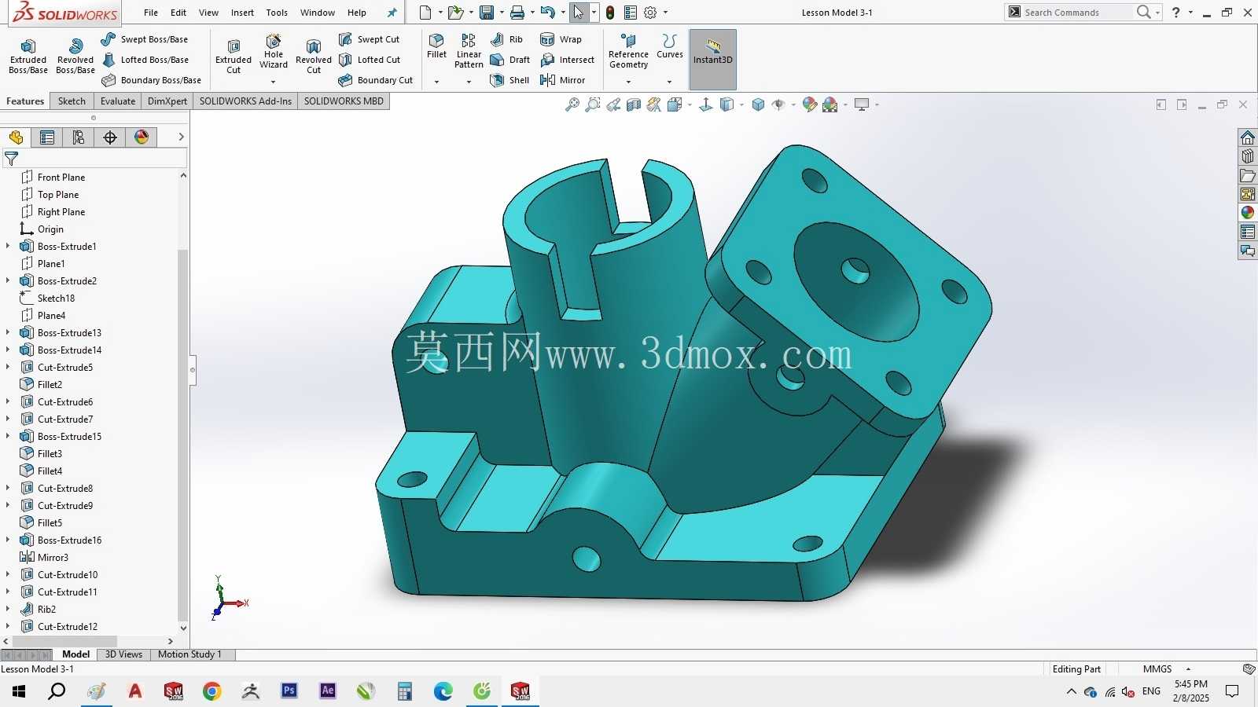
Task: Choose the Boundary Cut command
Action: (376, 80)
